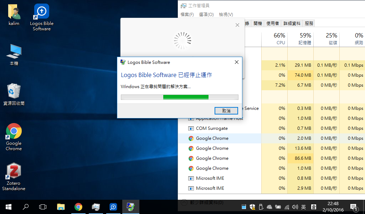Click the green progress bar in crash dialog

click(x=186, y=97)
